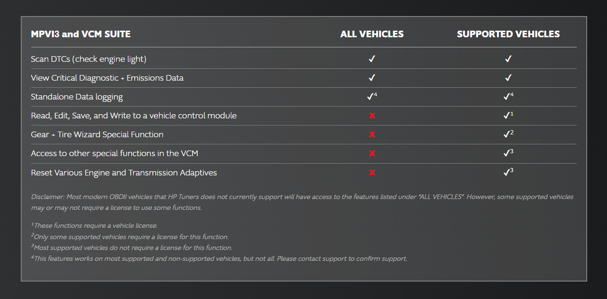Click footnote 1 about vehicle license requirement

click(x=94, y=226)
